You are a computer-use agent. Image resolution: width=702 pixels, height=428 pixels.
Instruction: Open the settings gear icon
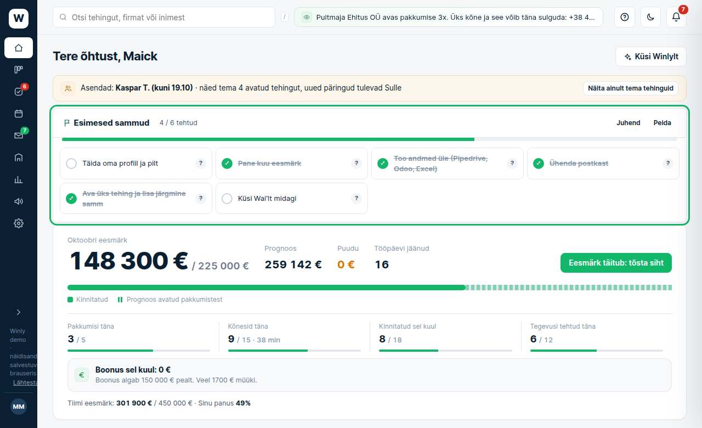19,223
